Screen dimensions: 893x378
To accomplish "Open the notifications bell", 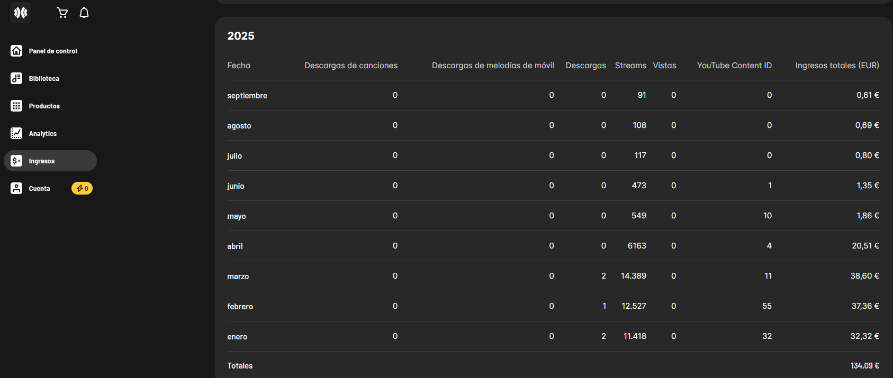I will pyautogui.click(x=84, y=13).
